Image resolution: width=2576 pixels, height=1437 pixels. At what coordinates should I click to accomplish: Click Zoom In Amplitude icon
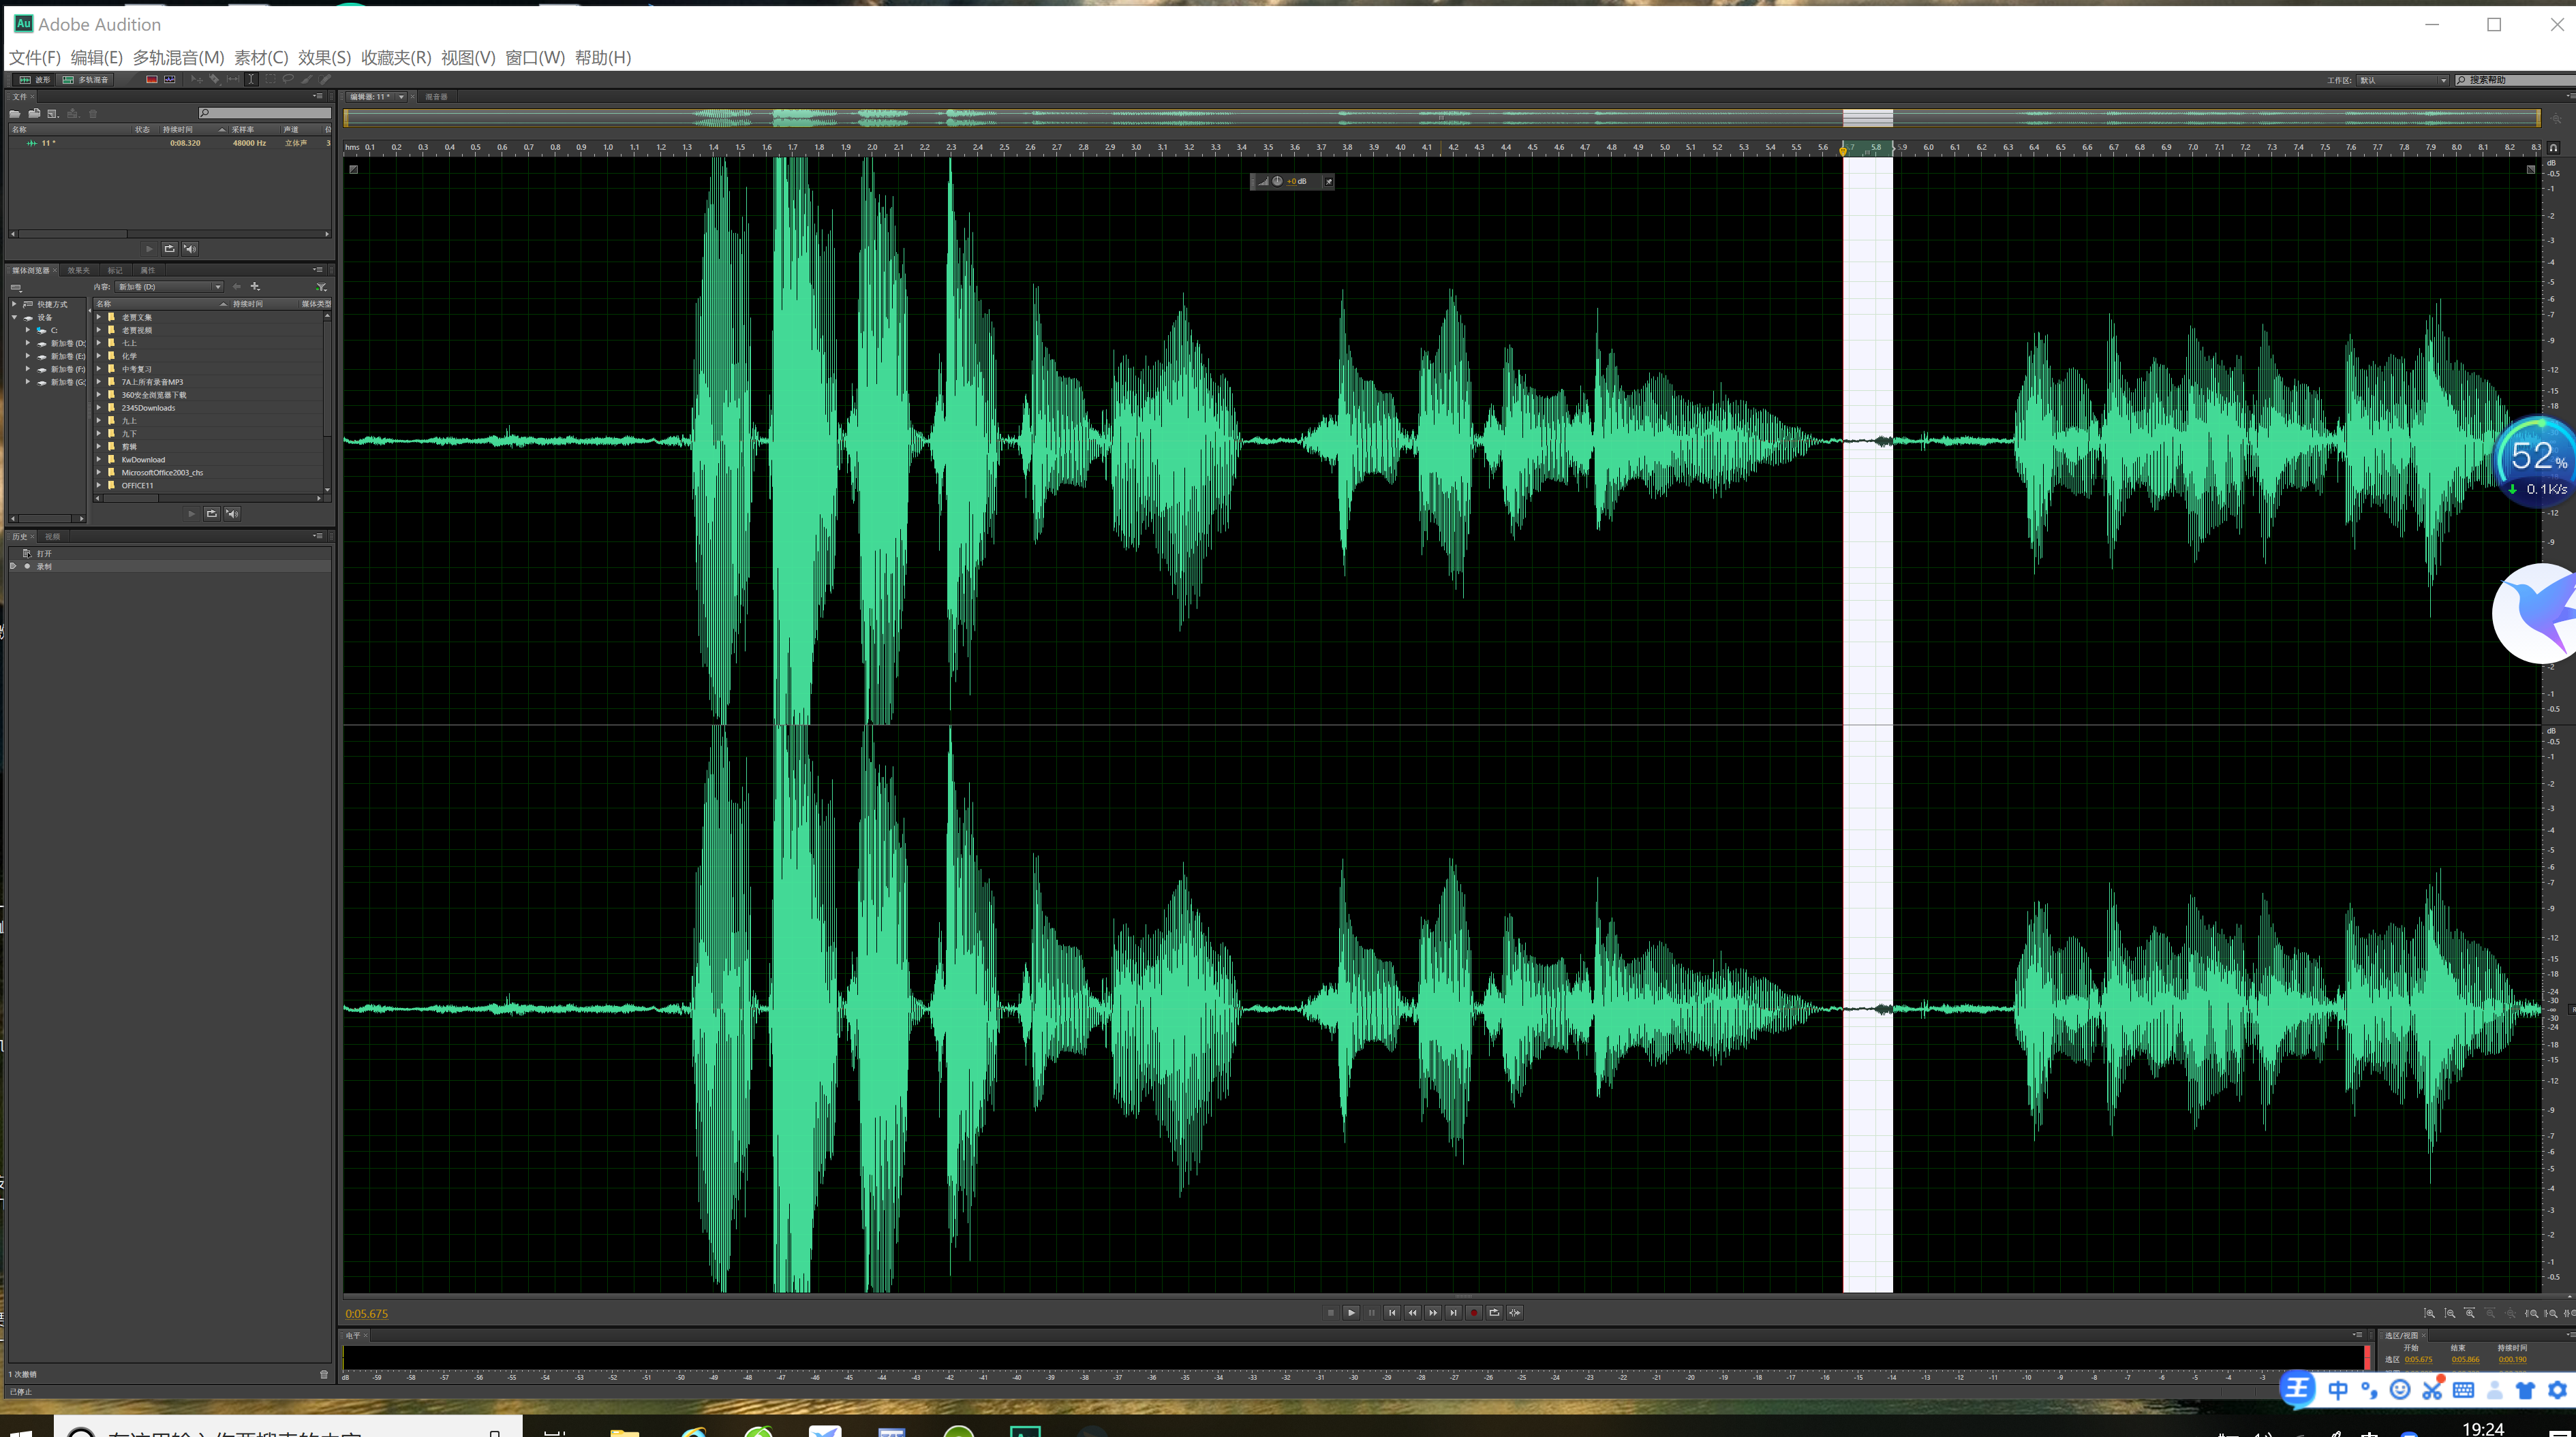[2429, 1313]
